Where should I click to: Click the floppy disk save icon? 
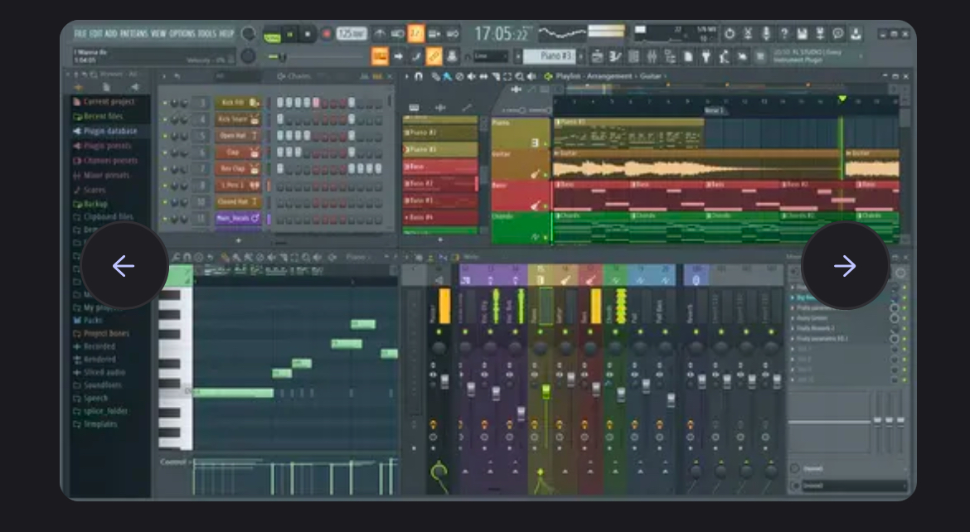(x=802, y=33)
